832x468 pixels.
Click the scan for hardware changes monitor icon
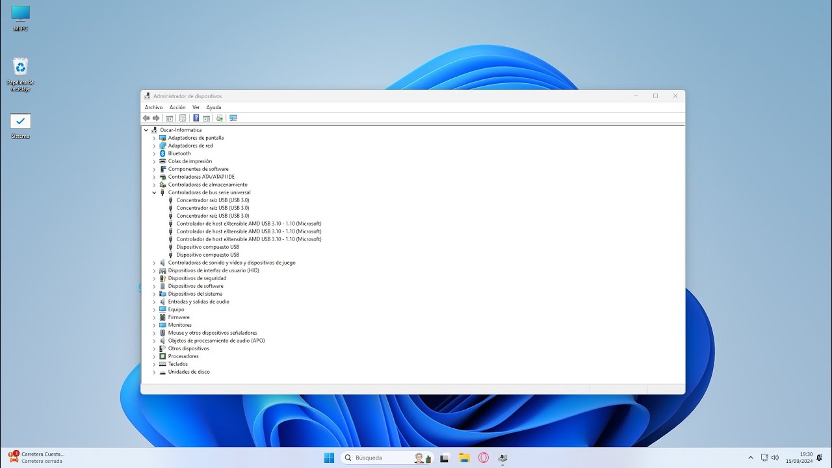(x=233, y=118)
